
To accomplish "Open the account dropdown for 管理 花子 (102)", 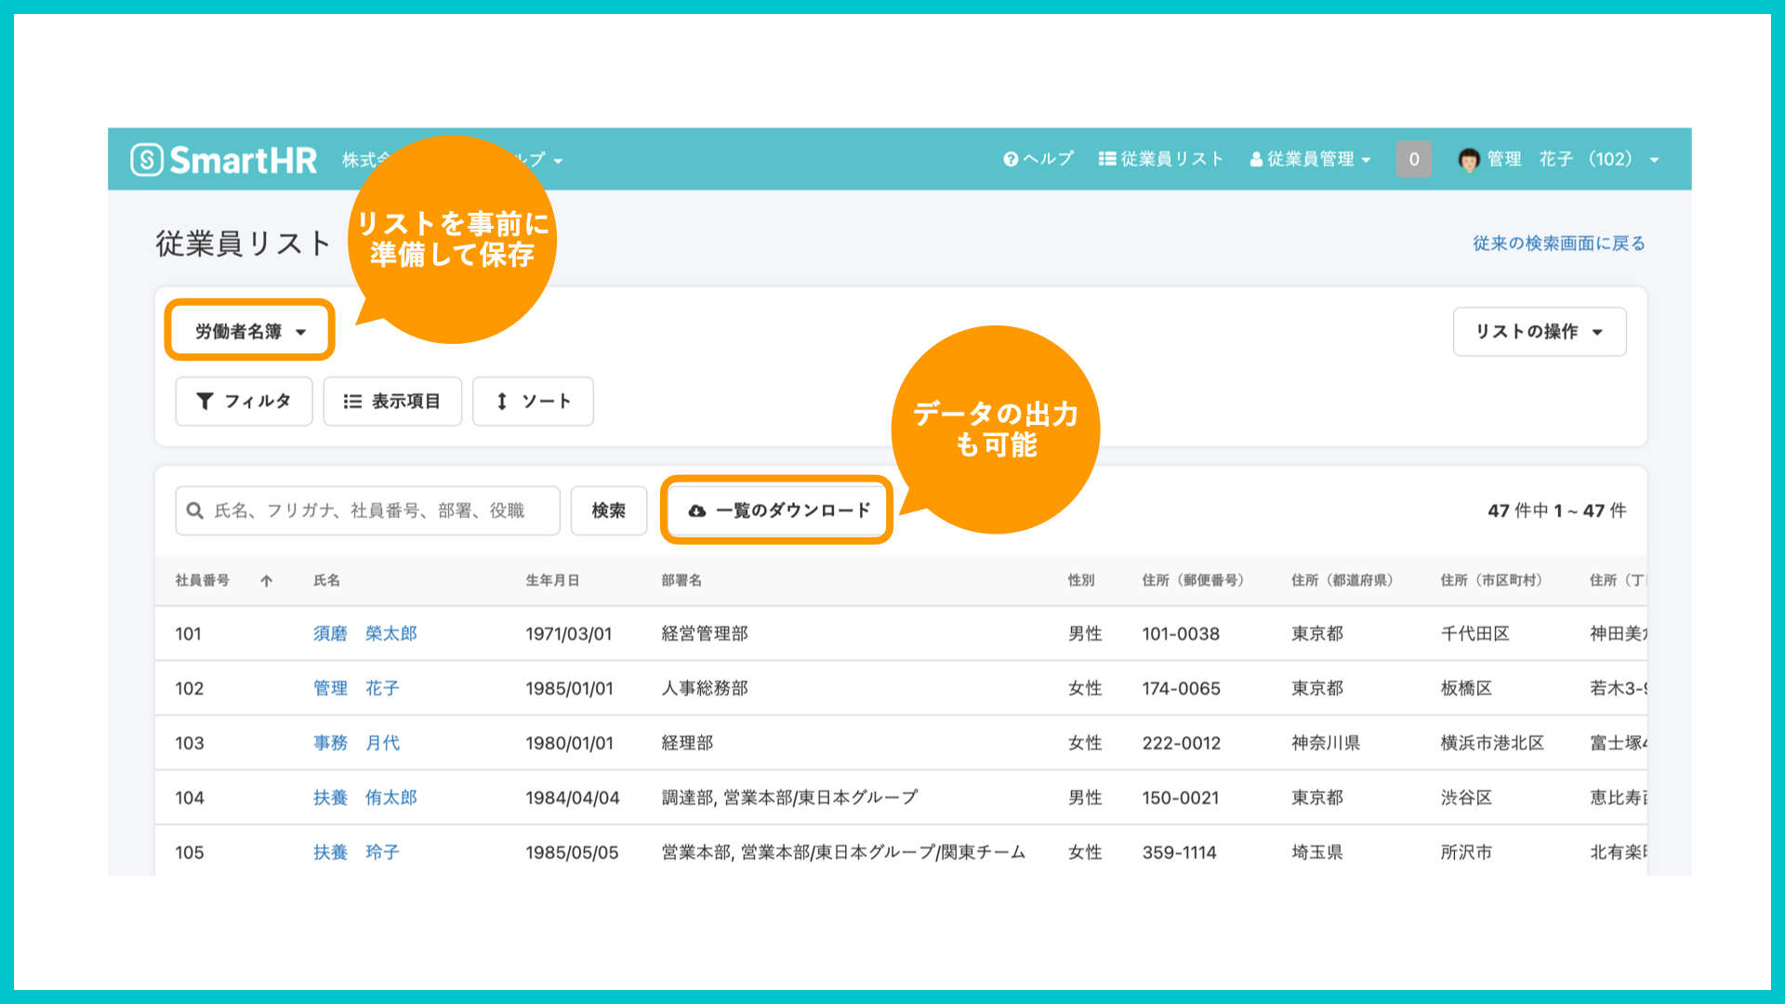I will point(1656,159).
